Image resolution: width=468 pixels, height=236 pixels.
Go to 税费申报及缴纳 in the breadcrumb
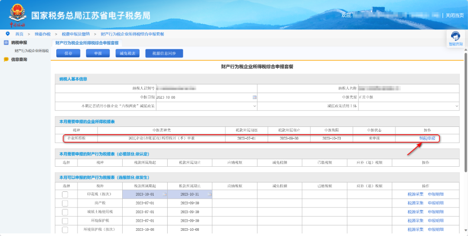75,34
